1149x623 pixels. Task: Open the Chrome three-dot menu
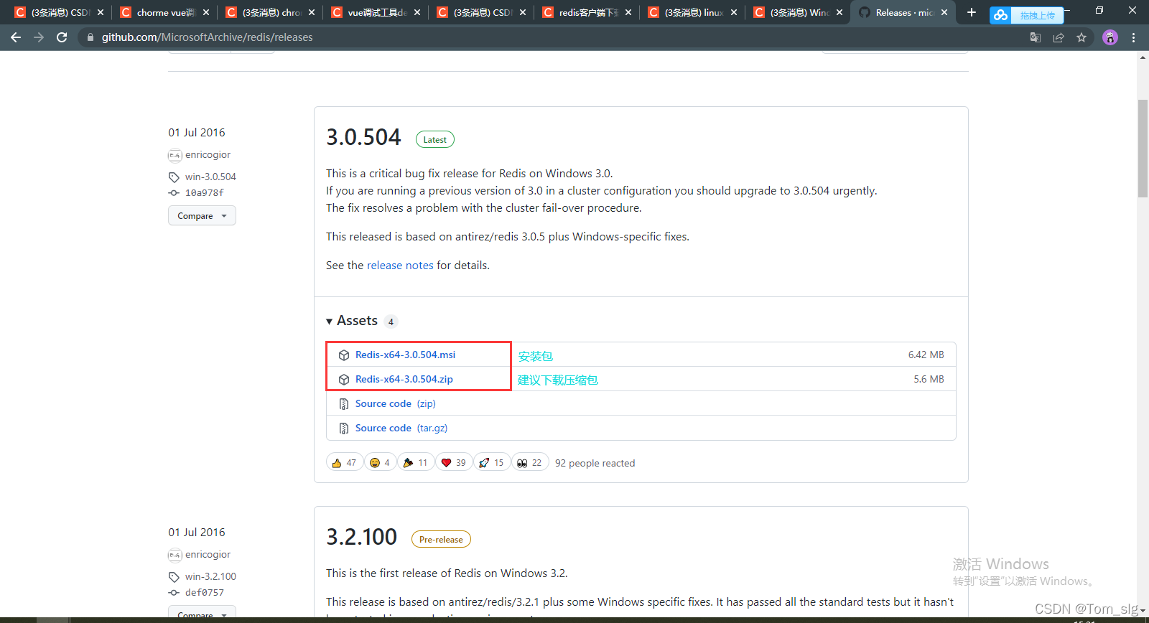[1134, 37]
